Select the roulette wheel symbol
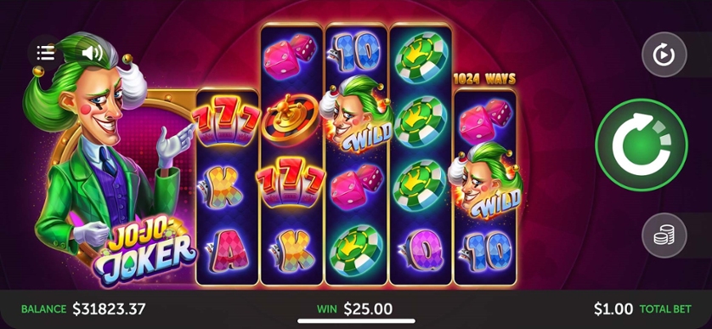 click(291, 120)
